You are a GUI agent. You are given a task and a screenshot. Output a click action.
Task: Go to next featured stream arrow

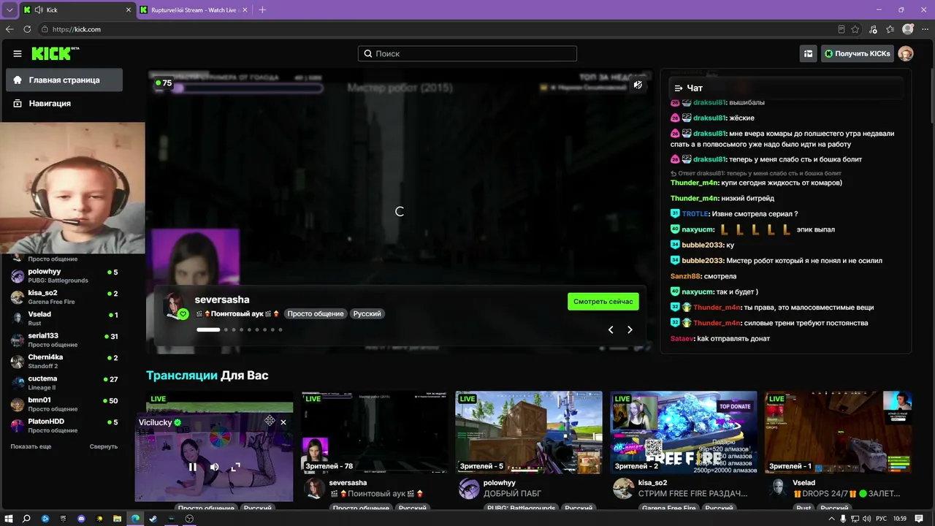pos(630,329)
